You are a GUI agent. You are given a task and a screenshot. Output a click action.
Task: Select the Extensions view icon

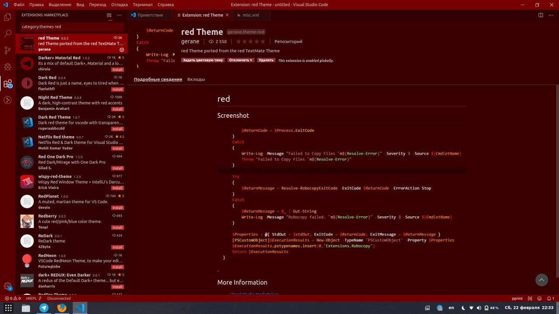(x=7, y=84)
